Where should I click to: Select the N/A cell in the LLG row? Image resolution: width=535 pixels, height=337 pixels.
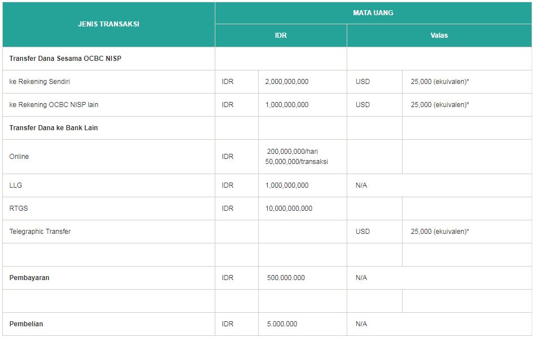point(361,185)
